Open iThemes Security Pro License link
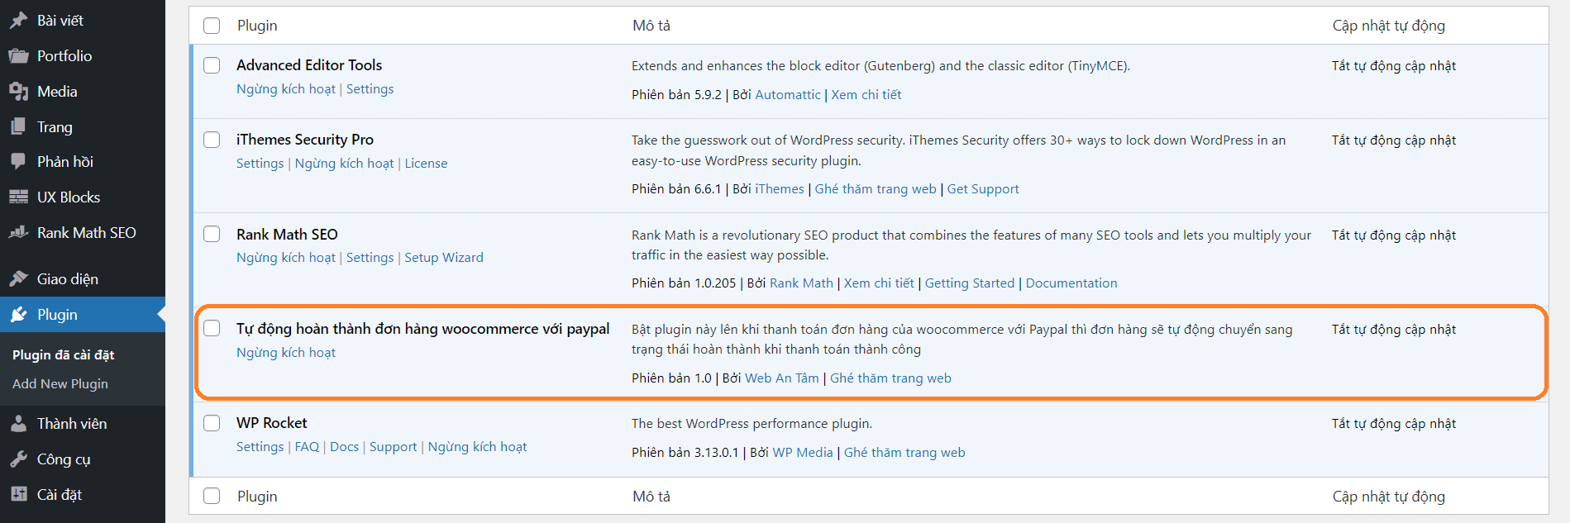Image resolution: width=1570 pixels, height=523 pixels. tap(426, 164)
